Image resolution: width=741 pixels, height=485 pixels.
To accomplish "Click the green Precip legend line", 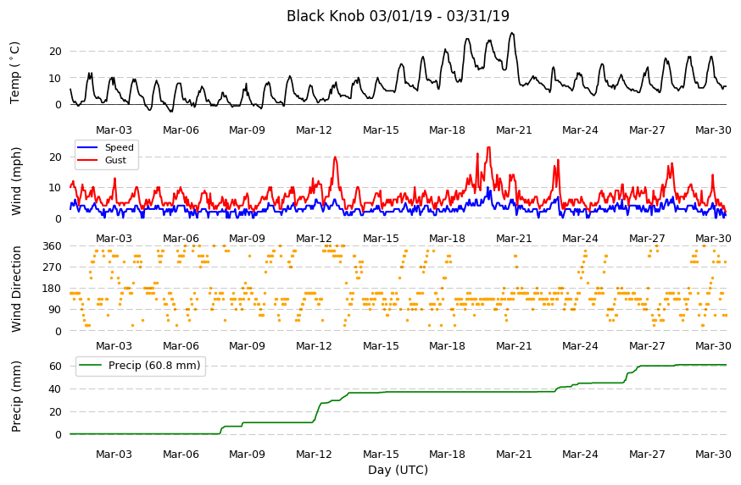I will click(90, 365).
